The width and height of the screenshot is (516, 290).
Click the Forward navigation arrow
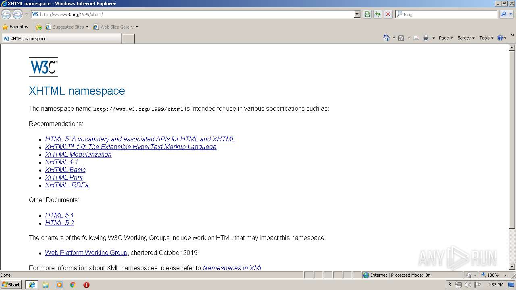pos(17,14)
